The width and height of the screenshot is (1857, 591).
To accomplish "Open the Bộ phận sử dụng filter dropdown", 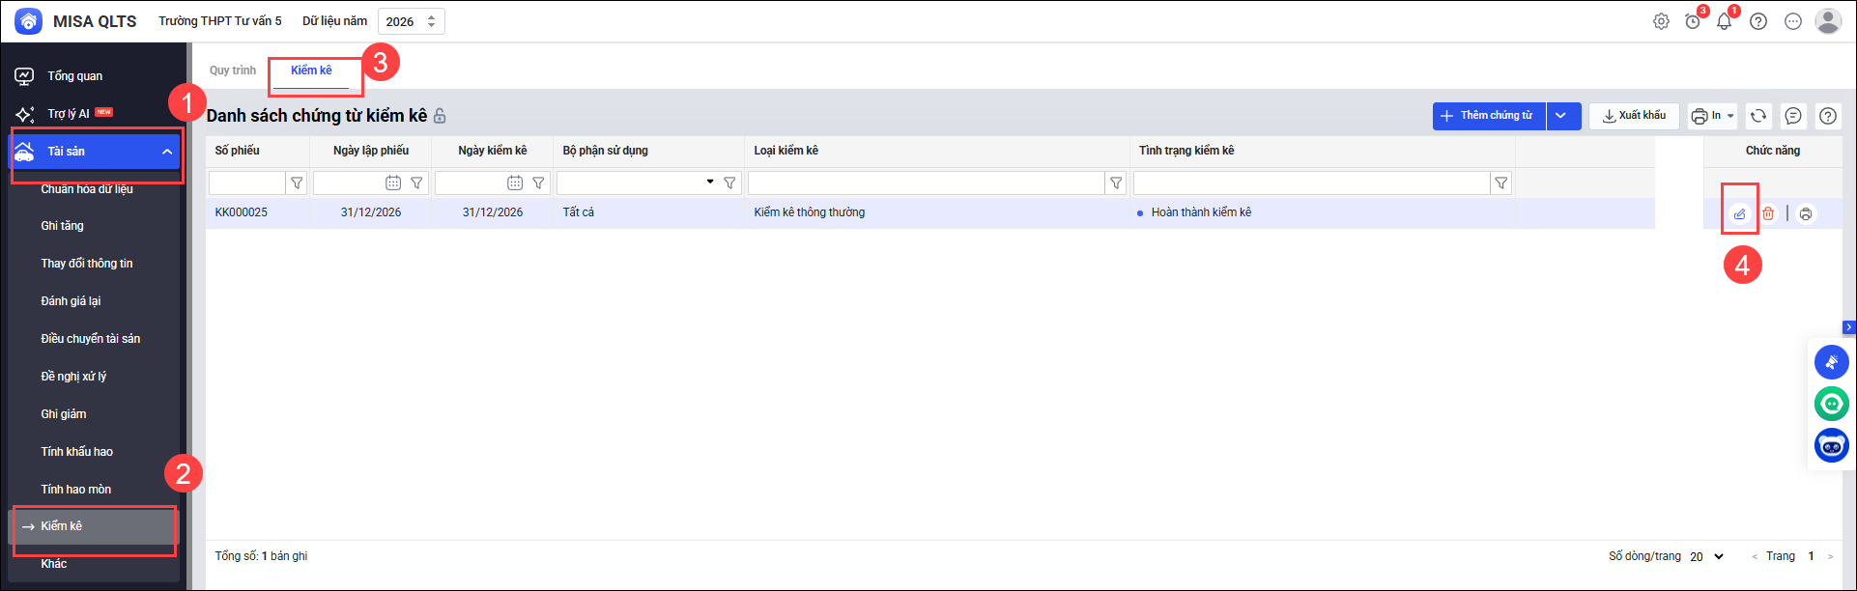I will pyautogui.click(x=710, y=182).
